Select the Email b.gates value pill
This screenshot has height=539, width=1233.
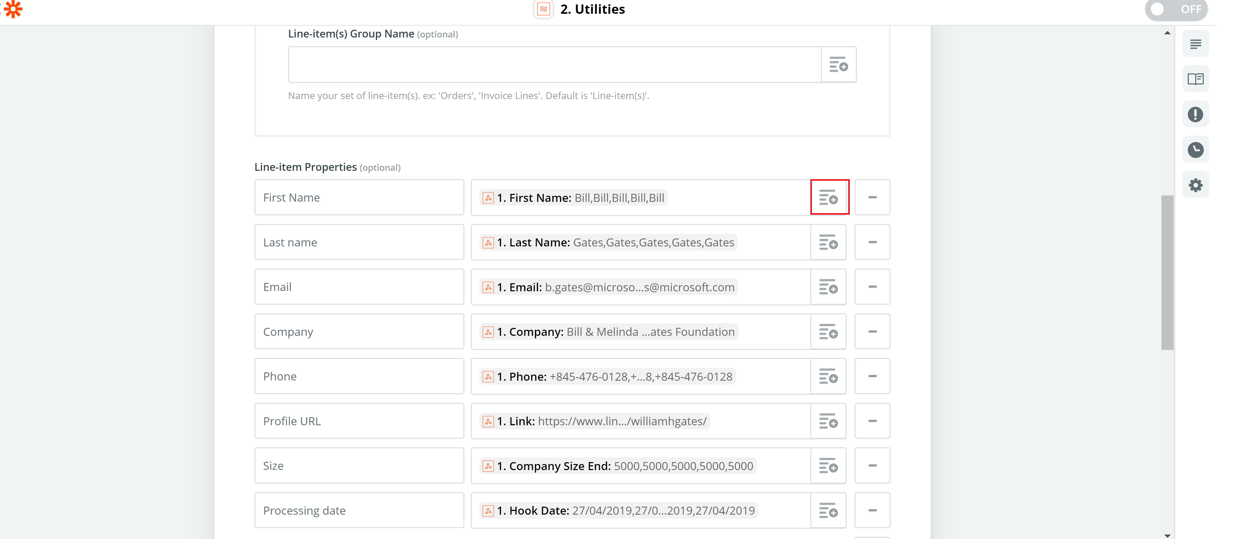pos(608,287)
